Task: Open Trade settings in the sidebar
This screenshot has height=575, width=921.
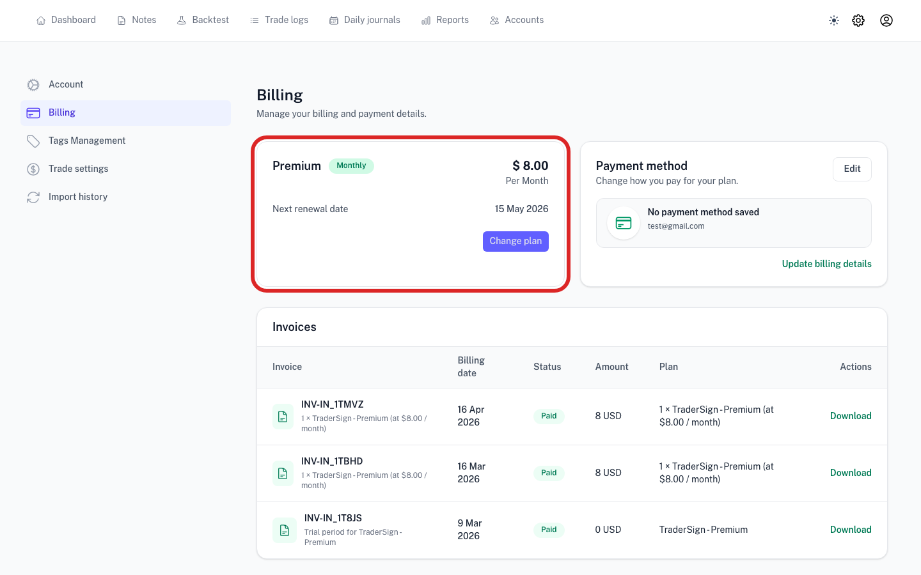Action: (x=78, y=169)
